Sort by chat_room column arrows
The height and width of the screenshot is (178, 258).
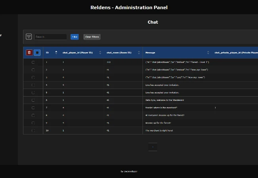click(139, 53)
